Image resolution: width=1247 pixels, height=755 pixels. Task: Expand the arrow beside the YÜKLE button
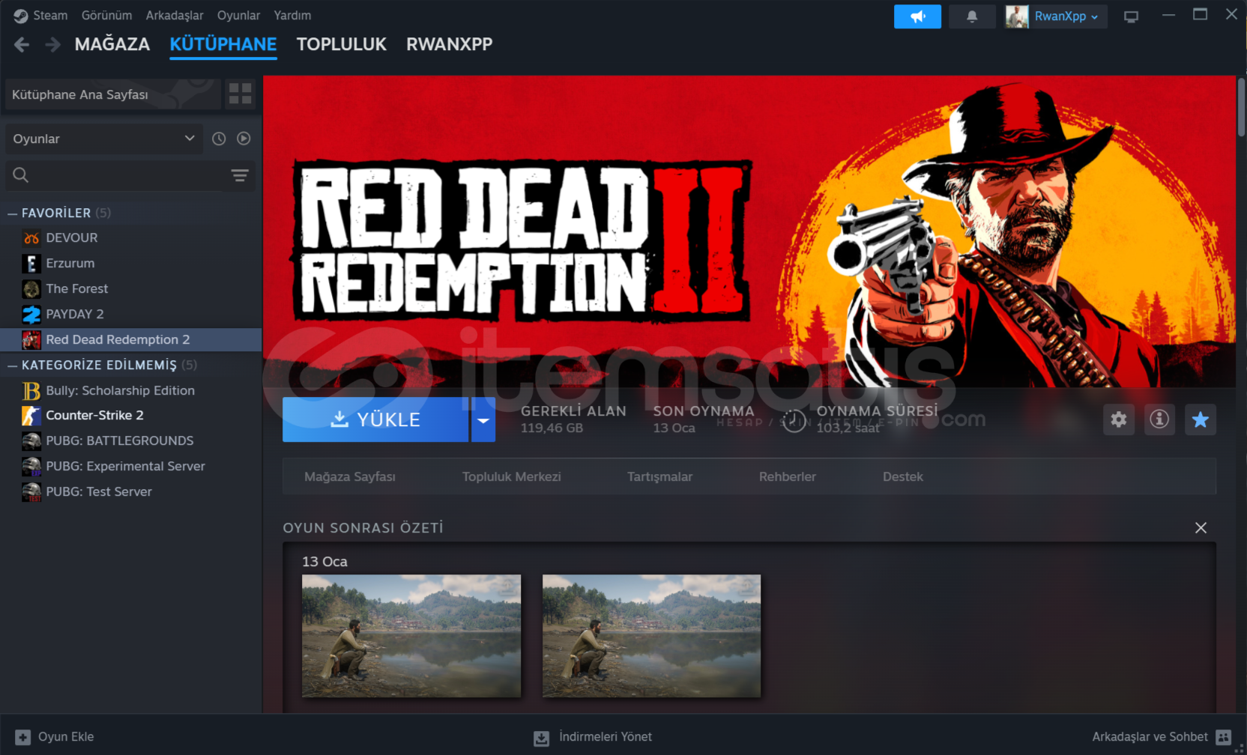coord(483,420)
